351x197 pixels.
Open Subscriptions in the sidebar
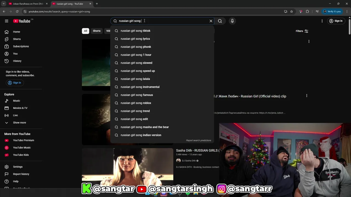tap(21, 47)
